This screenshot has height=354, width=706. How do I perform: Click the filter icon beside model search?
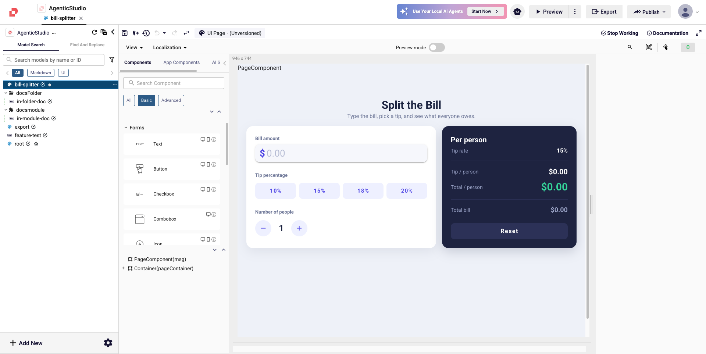pyautogui.click(x=112, y=60)
